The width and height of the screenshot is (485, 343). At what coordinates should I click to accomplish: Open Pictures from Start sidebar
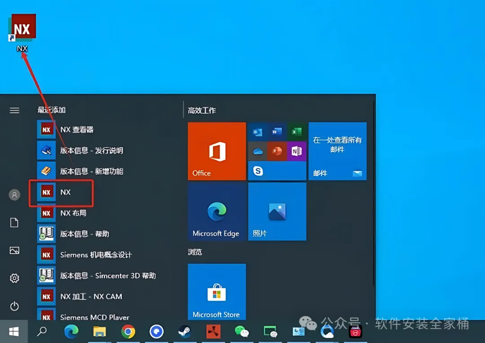(14, 250)
